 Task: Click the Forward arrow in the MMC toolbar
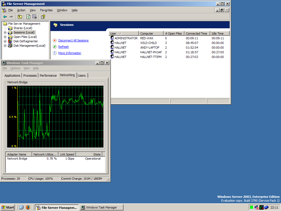coord(11,17)
